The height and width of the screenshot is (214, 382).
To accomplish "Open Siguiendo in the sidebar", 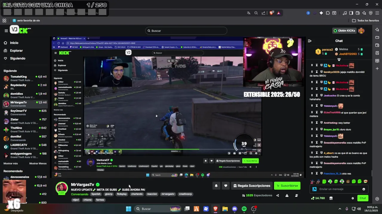I will click(x=15, y=58).
